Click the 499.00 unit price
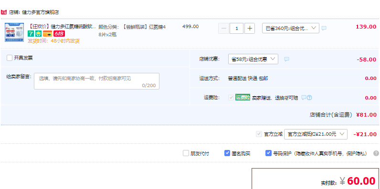The height and width of the screenshot is (189, 380). coord(190,27)
